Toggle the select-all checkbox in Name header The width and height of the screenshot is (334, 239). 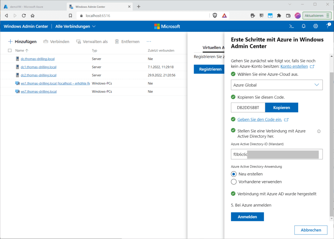click(x=9, y=50)
